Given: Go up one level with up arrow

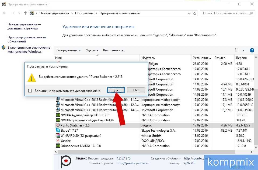Looking at the screenshot, I should point(25,13).
